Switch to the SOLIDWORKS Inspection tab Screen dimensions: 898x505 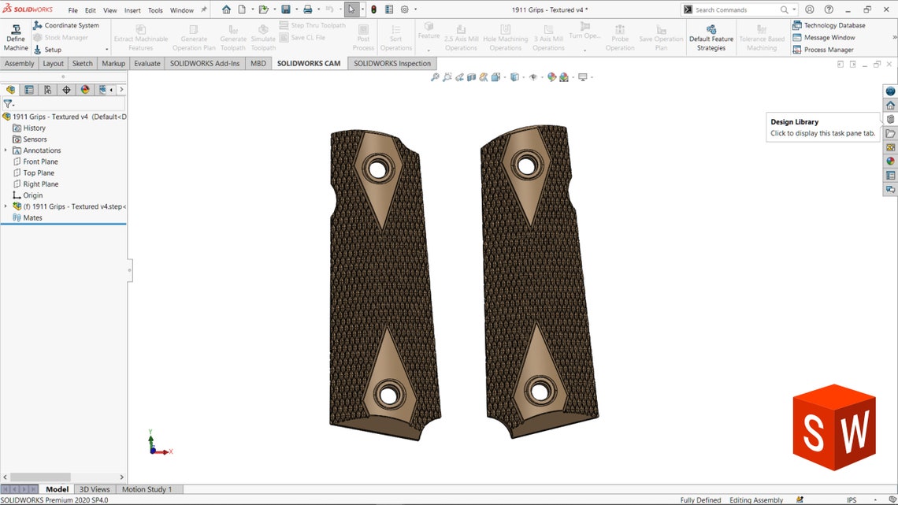391,63
